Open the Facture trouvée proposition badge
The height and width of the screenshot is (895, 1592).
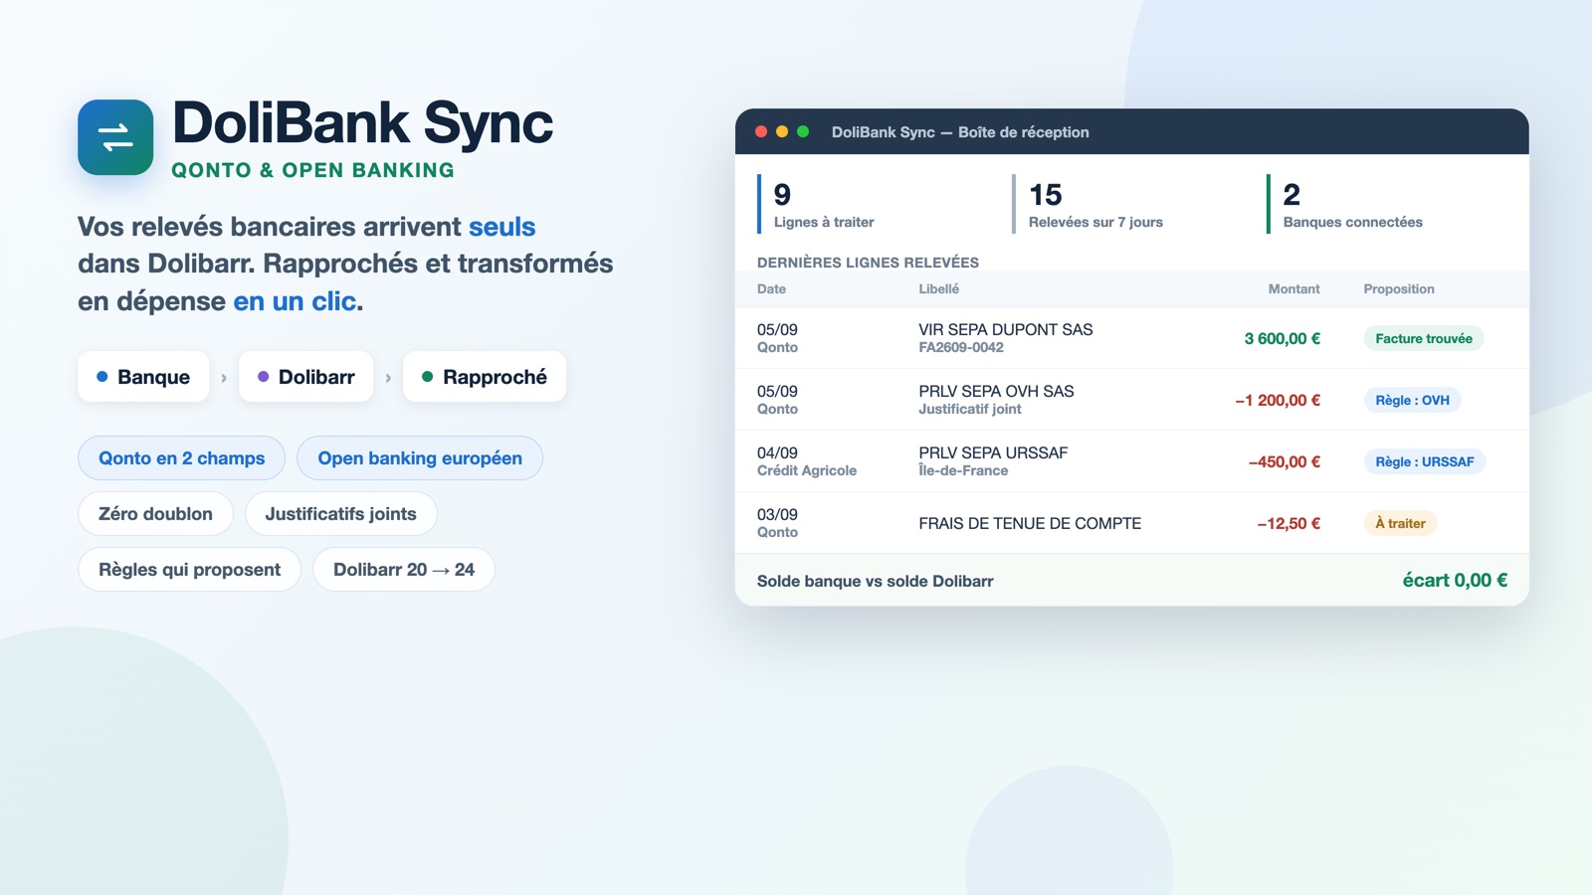pyautogui.click(x=1424, y=338)
